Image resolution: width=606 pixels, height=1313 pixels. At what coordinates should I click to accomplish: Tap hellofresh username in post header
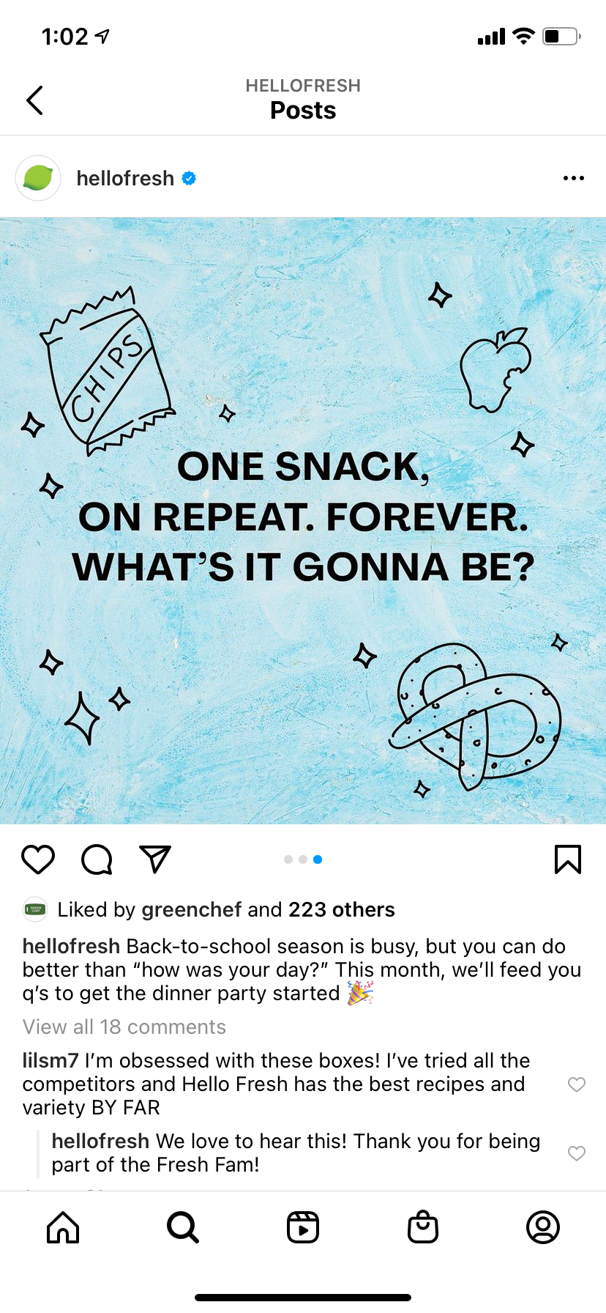pyautogui.click(x=125, y=178)
